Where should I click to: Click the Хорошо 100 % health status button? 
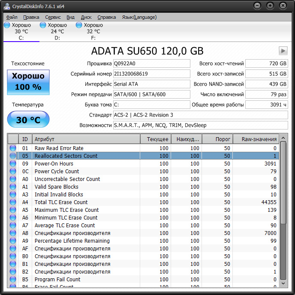(x=28, y=82)
